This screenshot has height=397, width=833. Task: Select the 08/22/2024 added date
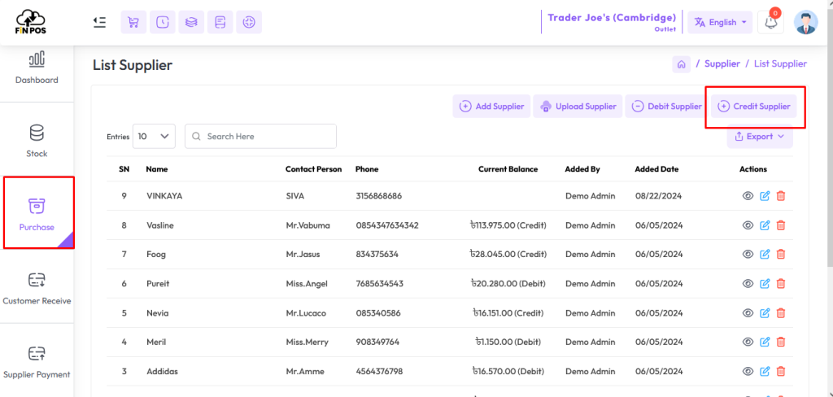pyautogui.click(x=658, y=196)
